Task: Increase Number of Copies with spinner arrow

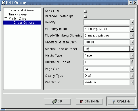Action: tap(132, 61)
